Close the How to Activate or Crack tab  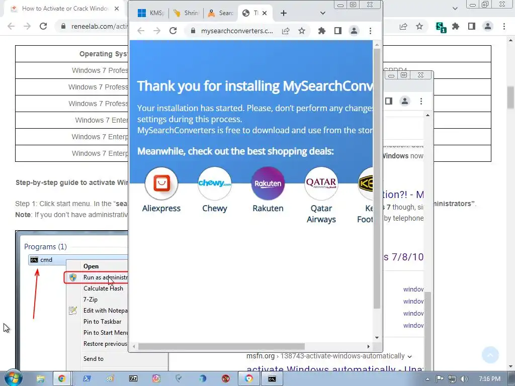(x=117, y=9)
